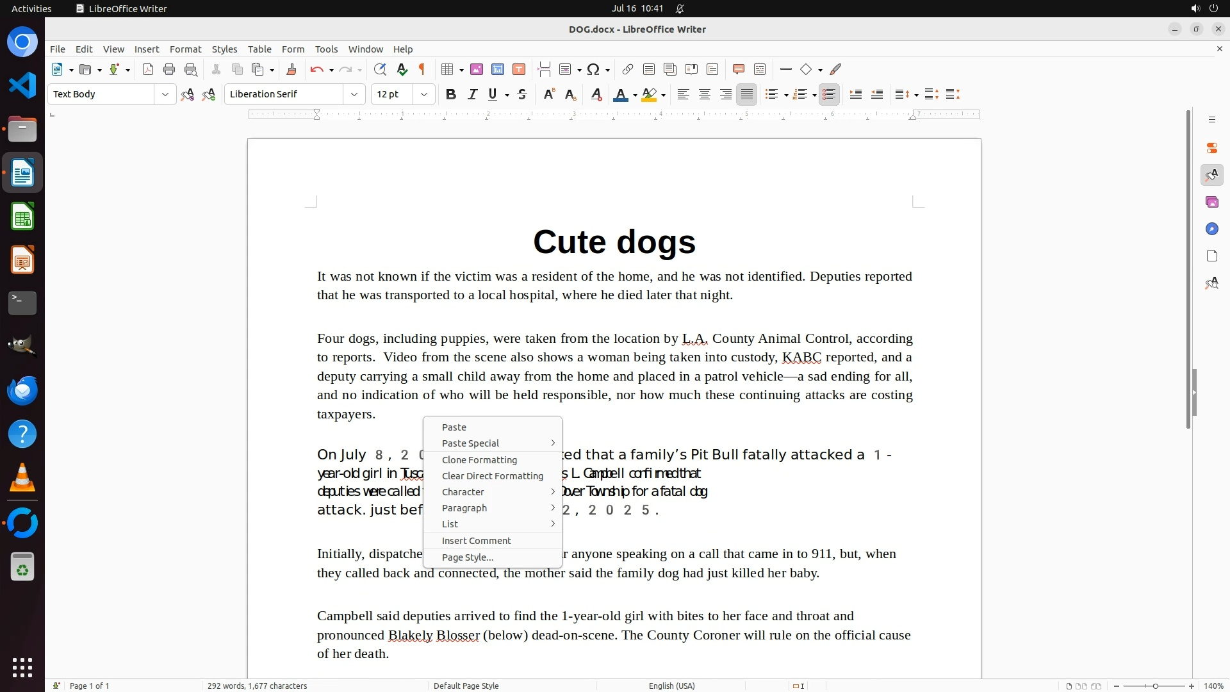Click the Insert Special Character icon
1230x692 pixels.
pos(593,70)
